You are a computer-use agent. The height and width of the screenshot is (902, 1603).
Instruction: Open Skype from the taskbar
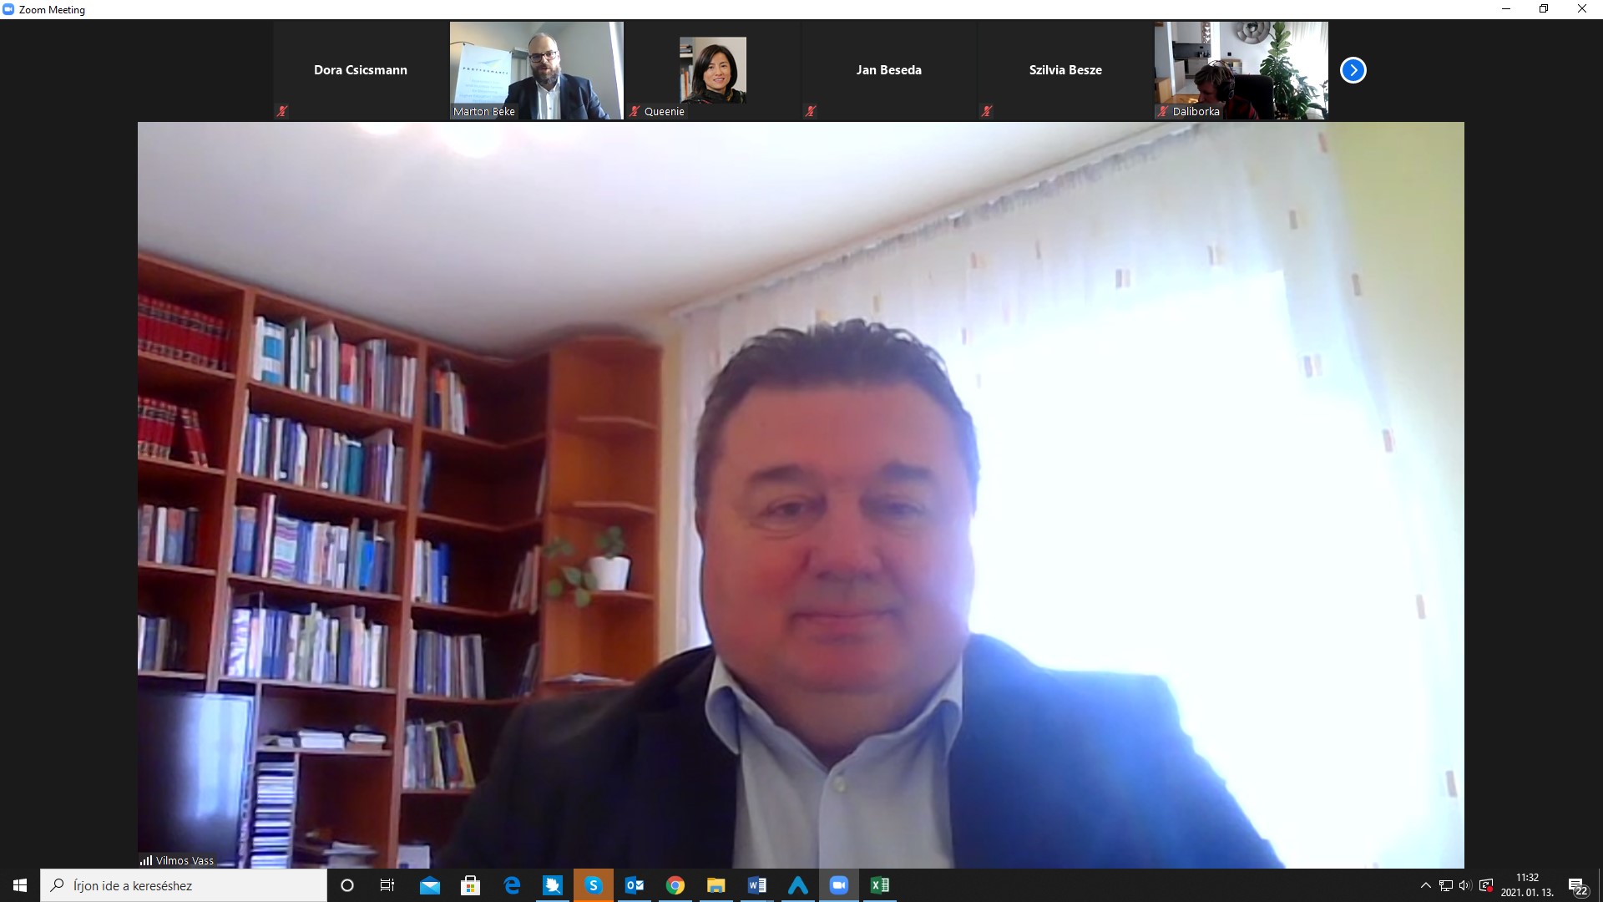click(x=594, y=885)
